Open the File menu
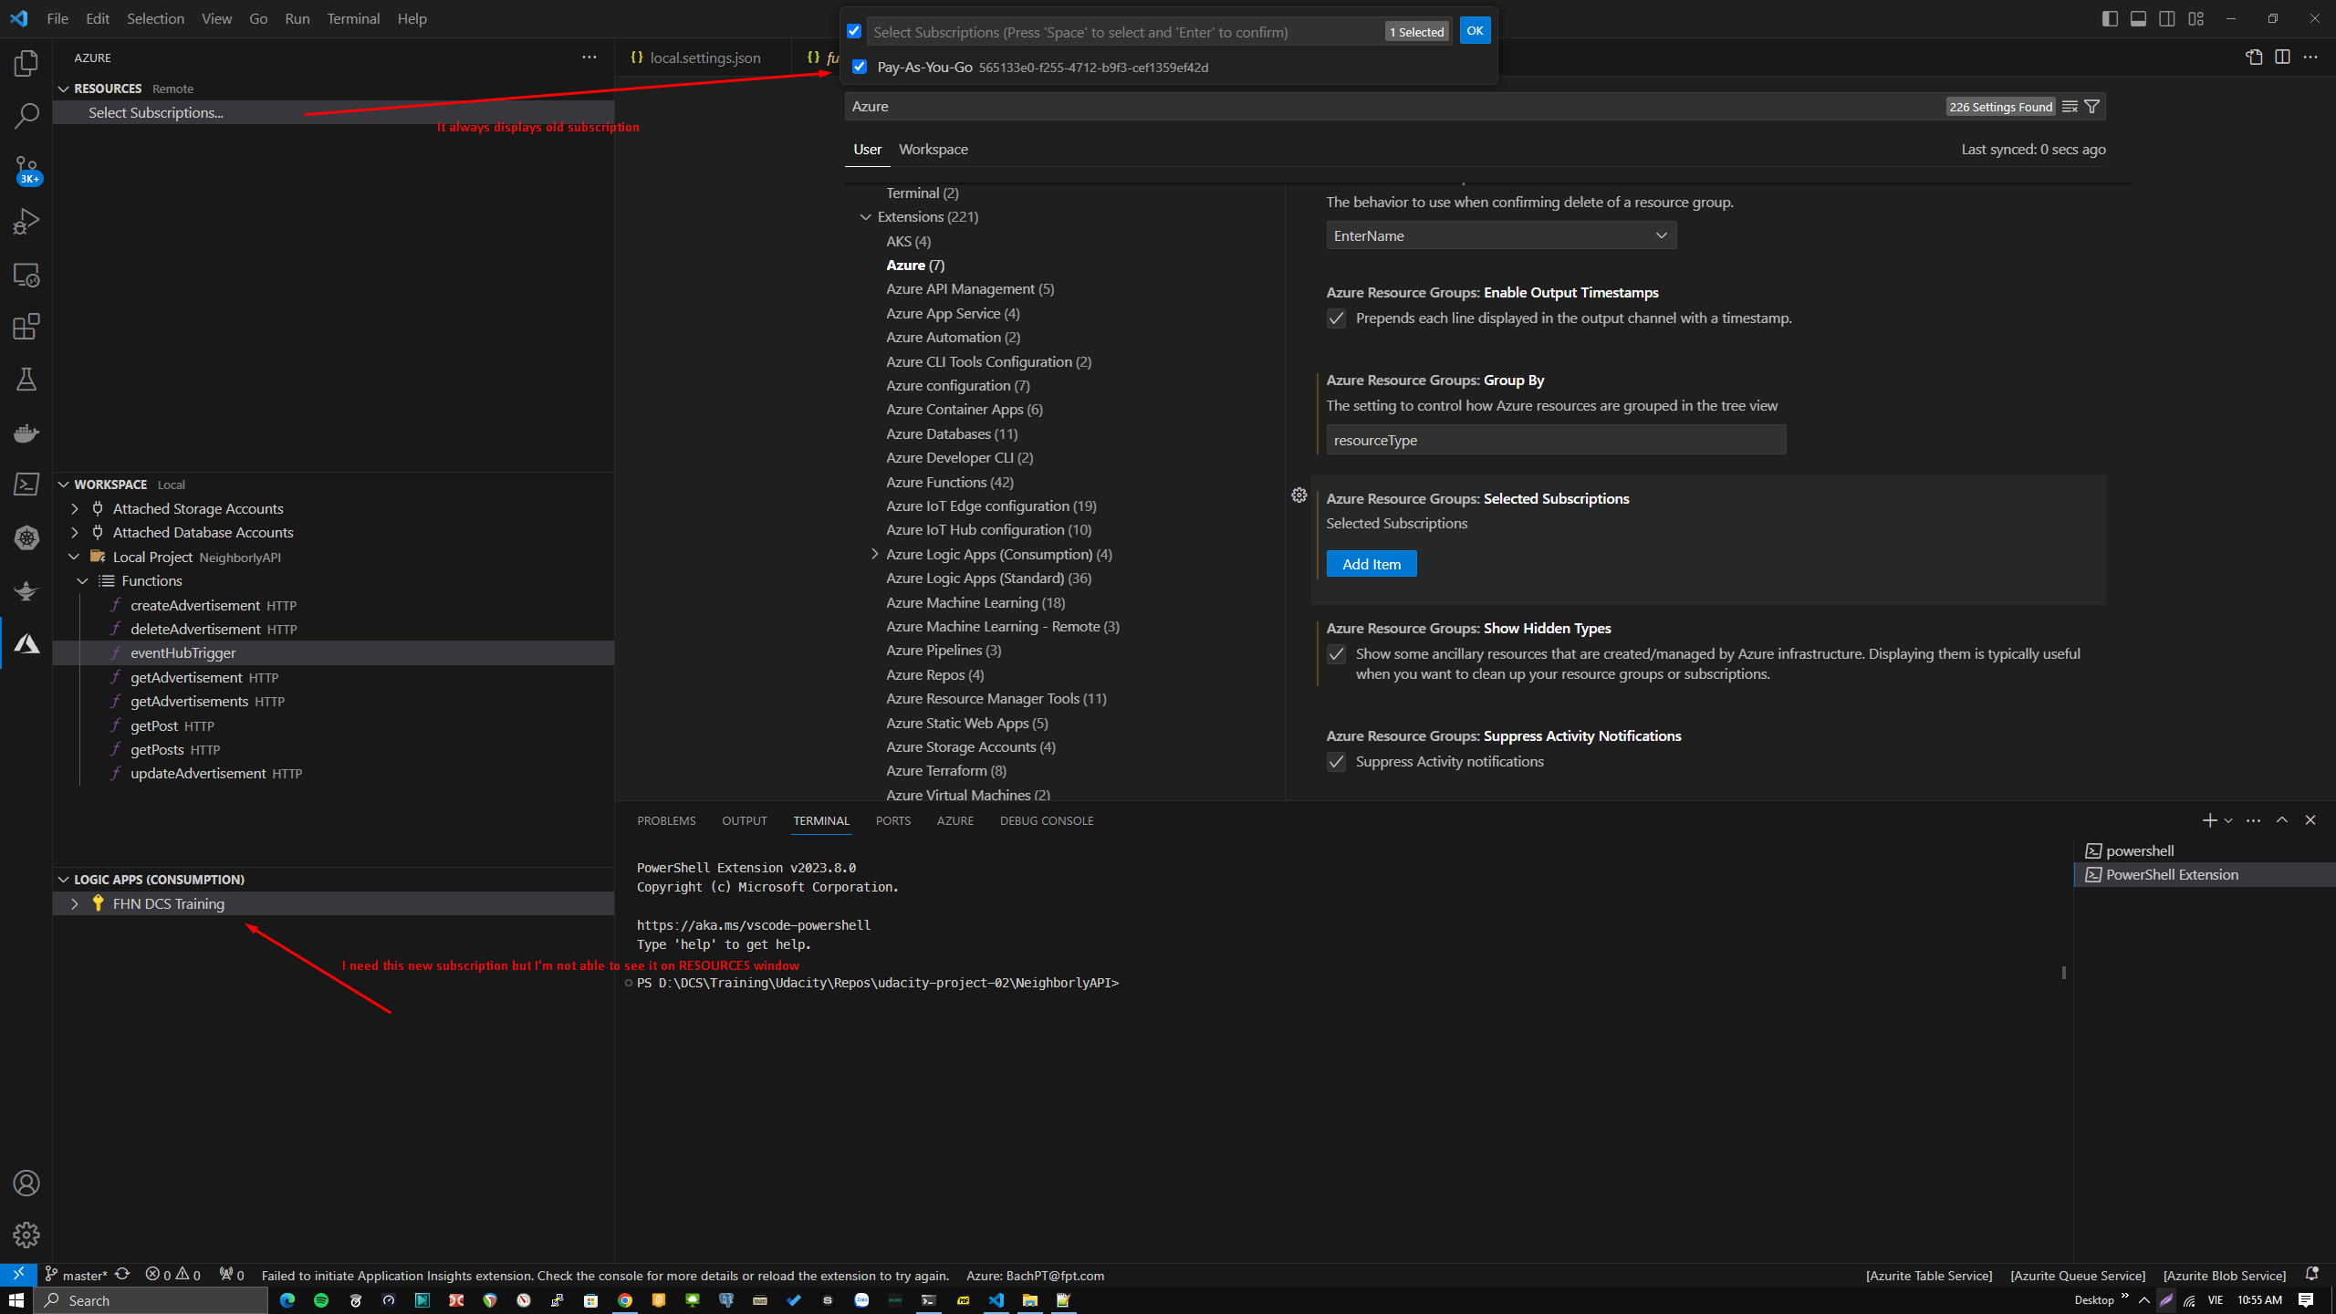The height and width of the screenshot is (1314, 2336). pos(57,18)
